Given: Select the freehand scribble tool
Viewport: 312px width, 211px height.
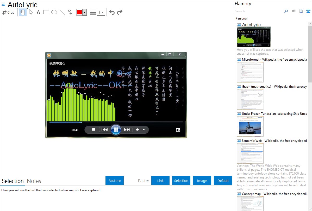Looking at the screenshot, I should (x=70, y=12).
